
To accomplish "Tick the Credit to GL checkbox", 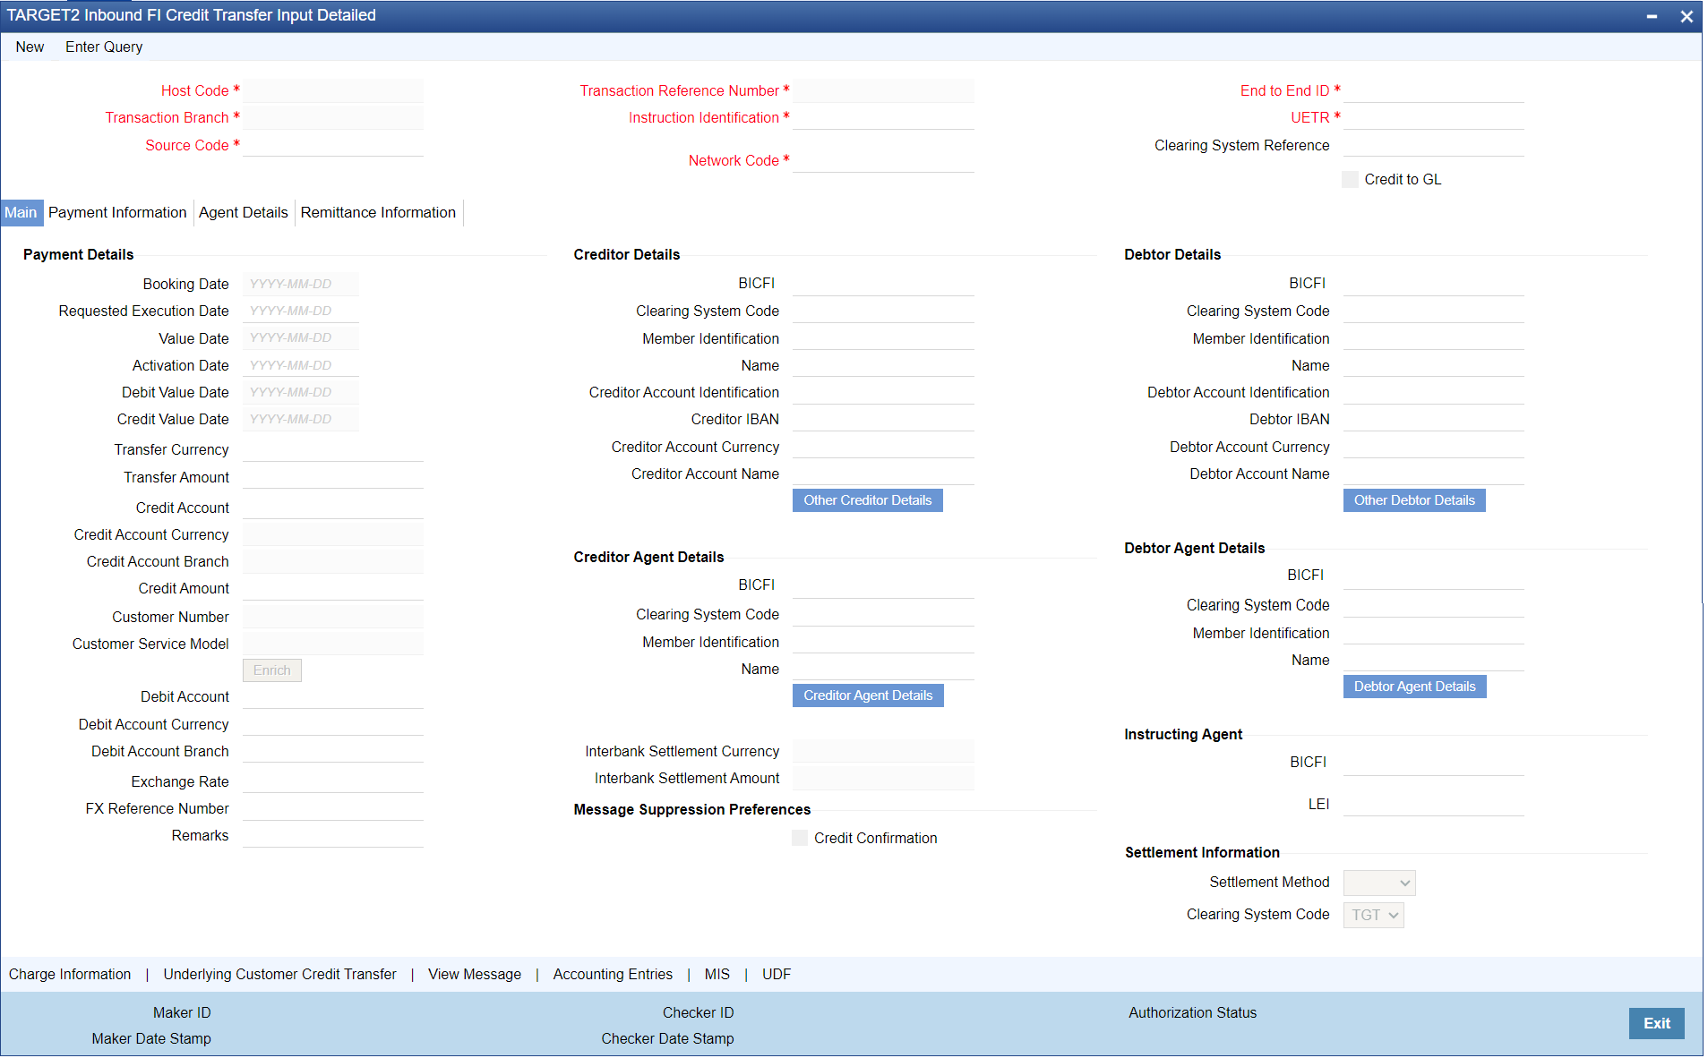I will click(x=1350, y=180).
